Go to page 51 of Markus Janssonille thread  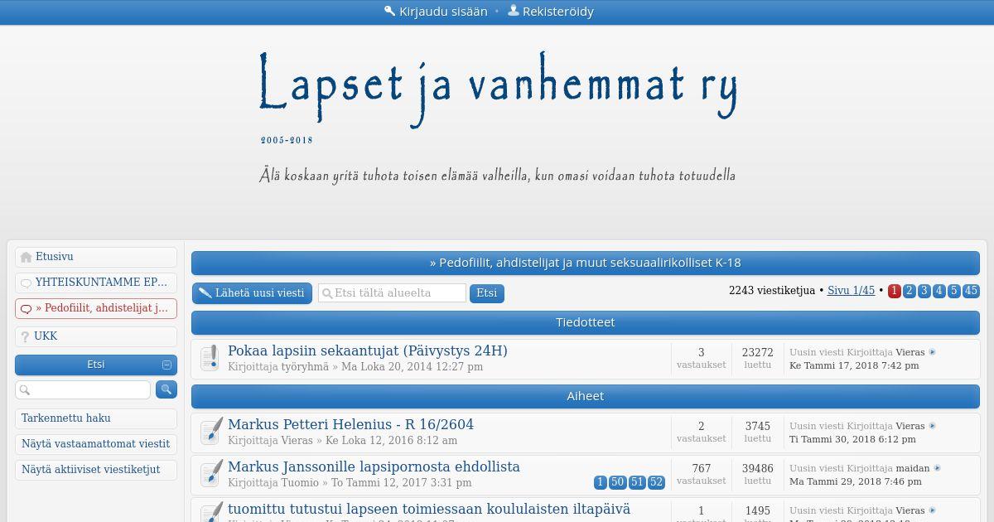[x=637, y=482]
